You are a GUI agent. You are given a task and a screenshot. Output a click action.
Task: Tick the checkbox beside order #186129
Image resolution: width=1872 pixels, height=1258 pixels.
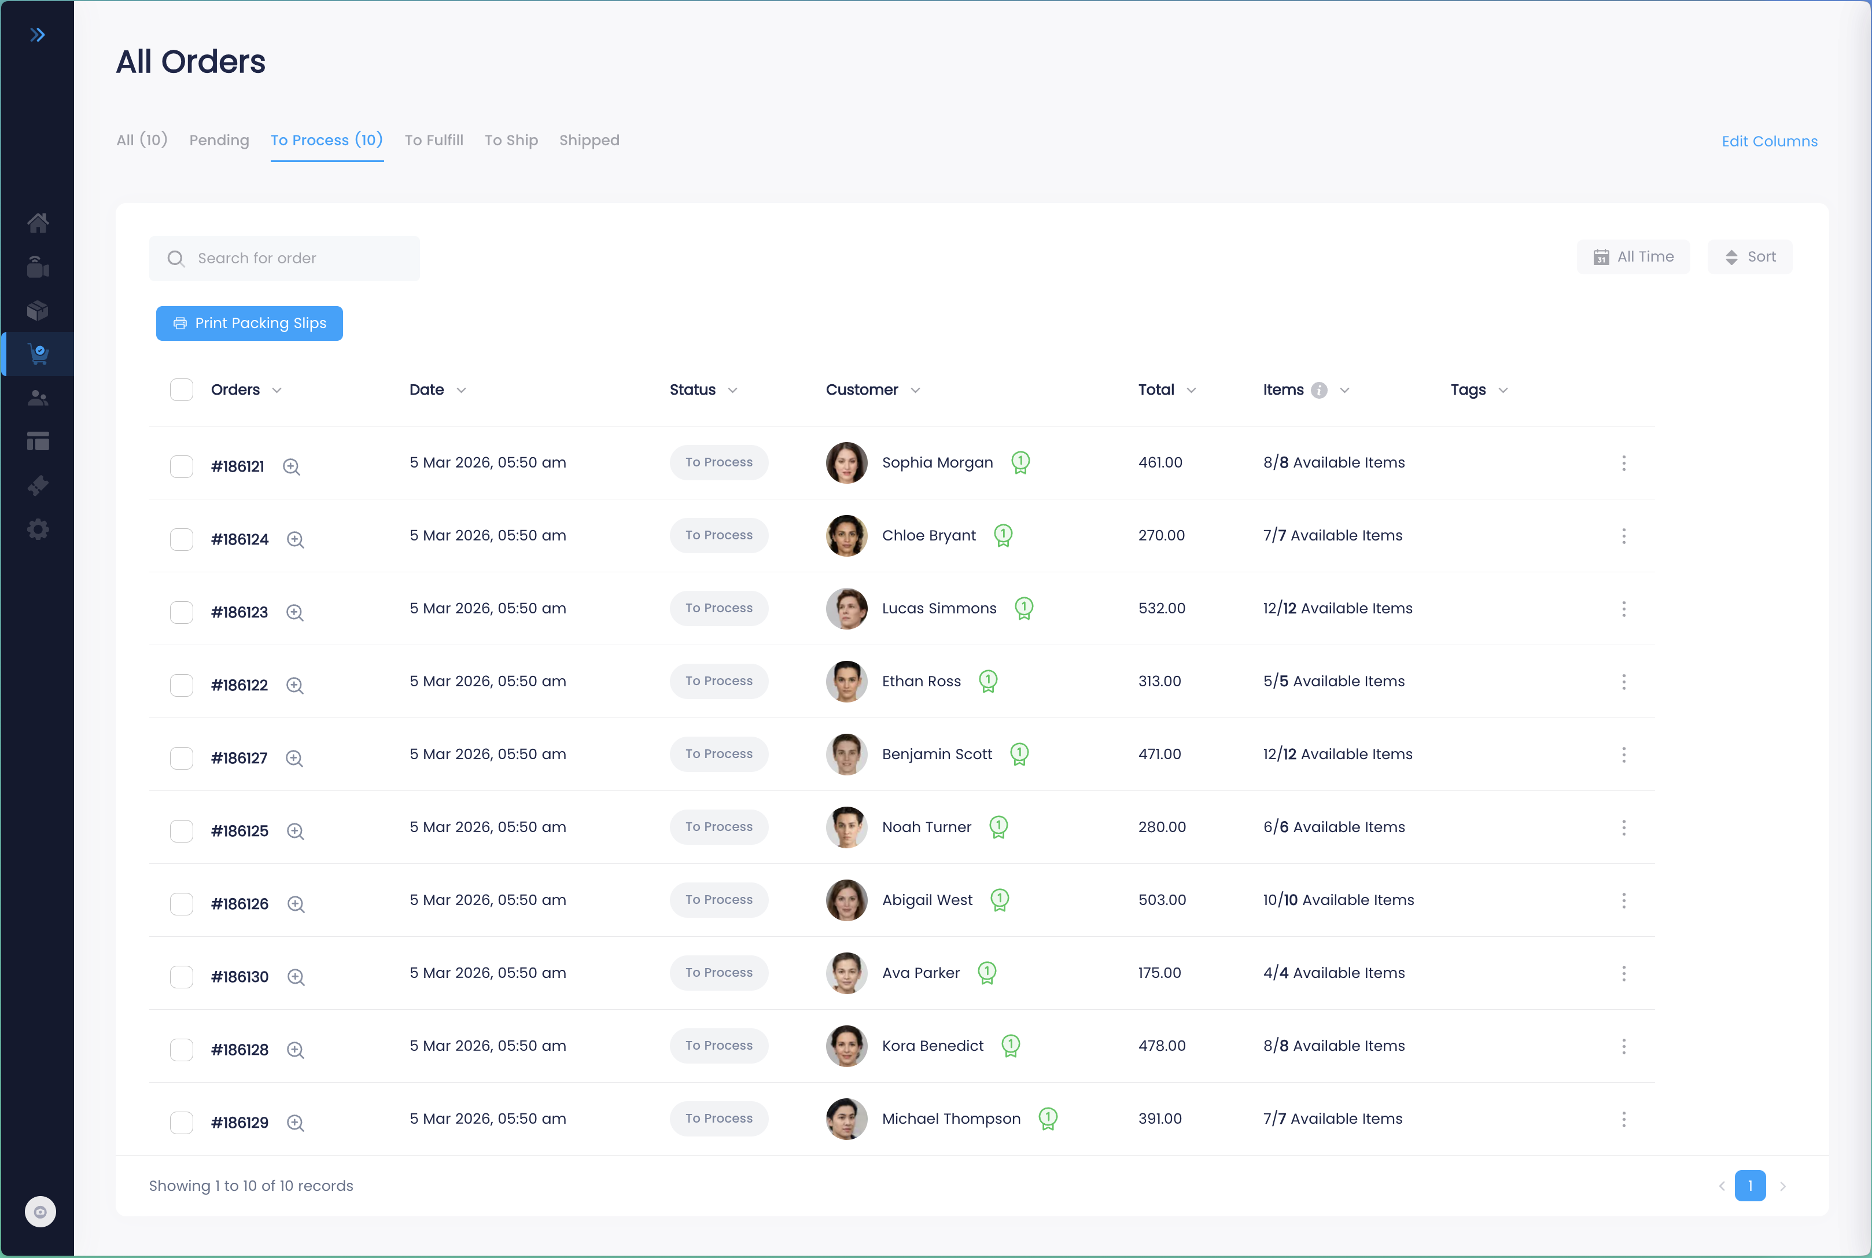[x=181, y=1123]
